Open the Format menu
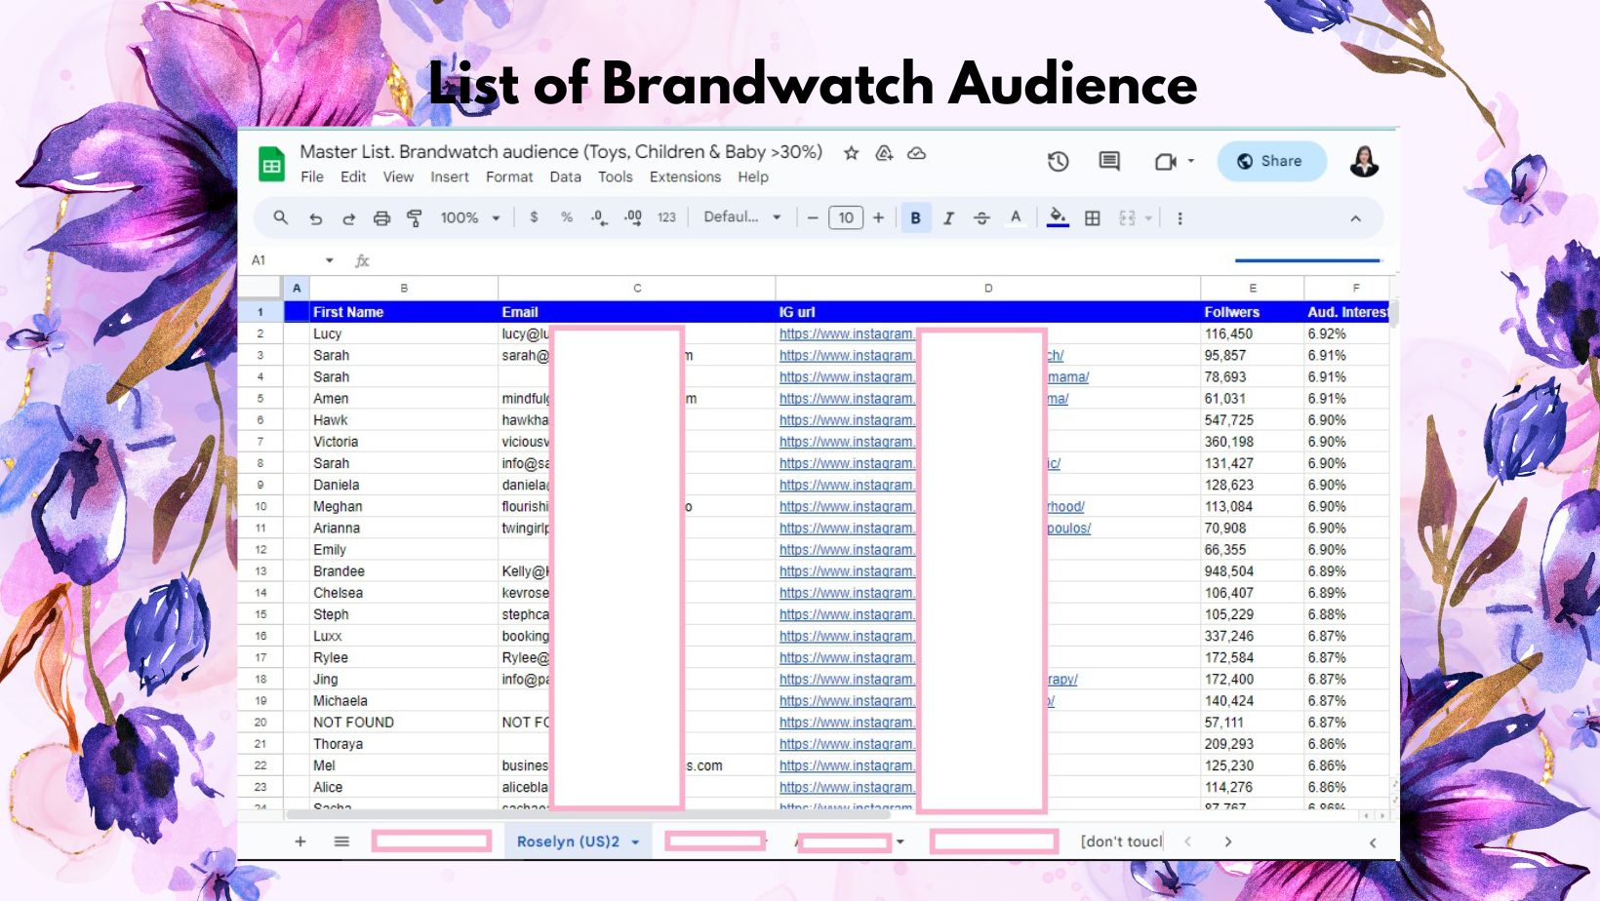Image resolution: width=1600 pixels, height=901 pixels. [x=509, y=177]
